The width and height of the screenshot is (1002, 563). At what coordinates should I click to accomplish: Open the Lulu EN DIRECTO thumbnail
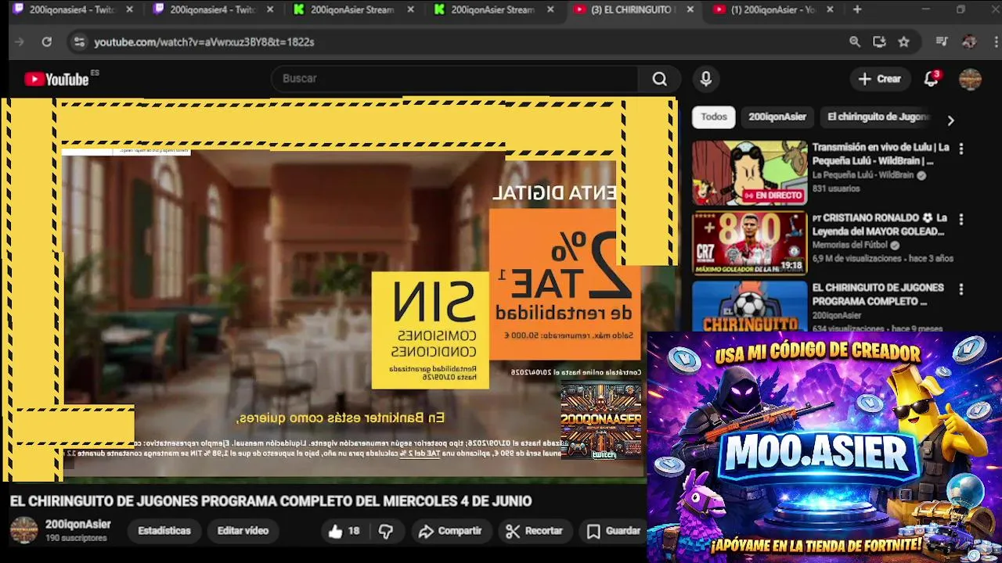[749, 173]
